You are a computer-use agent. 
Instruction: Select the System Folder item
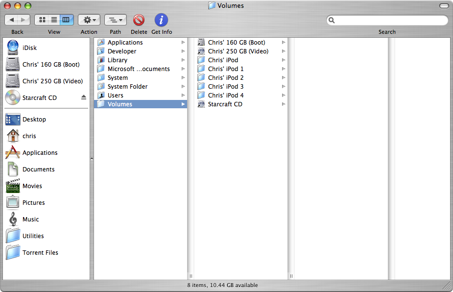141,86
